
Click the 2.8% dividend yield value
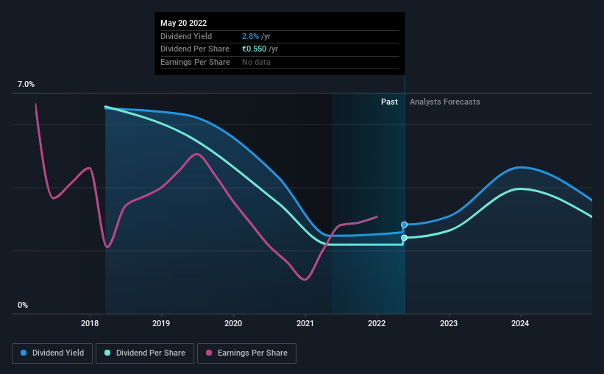250,36
